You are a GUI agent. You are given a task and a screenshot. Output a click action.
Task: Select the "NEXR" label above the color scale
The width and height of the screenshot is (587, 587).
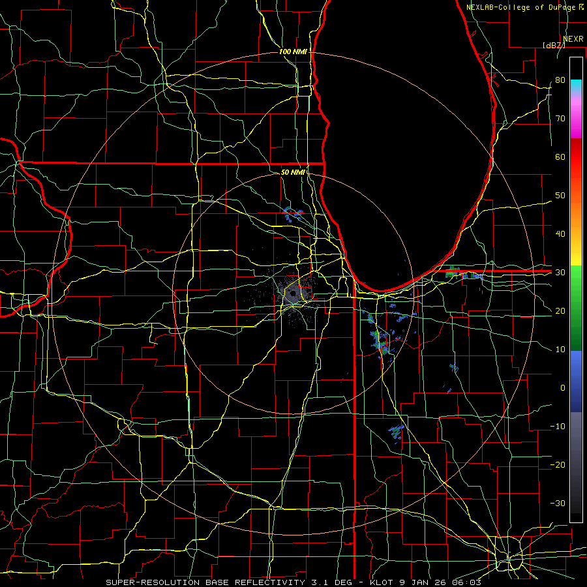point(573,39)
